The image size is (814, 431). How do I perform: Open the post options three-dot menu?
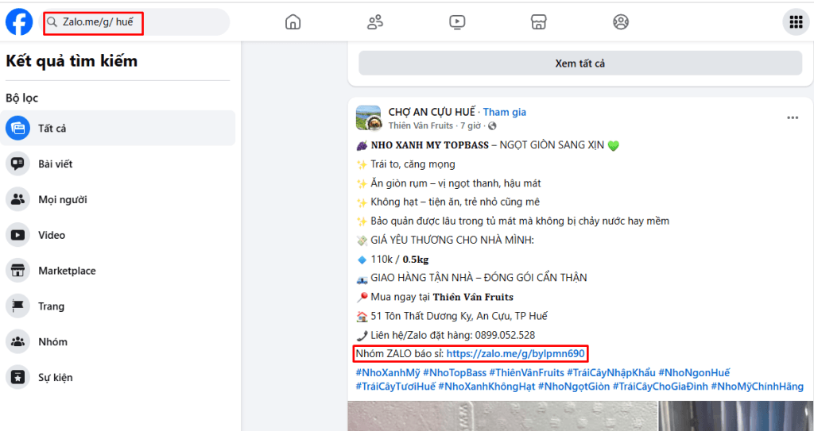coord(792,117)
